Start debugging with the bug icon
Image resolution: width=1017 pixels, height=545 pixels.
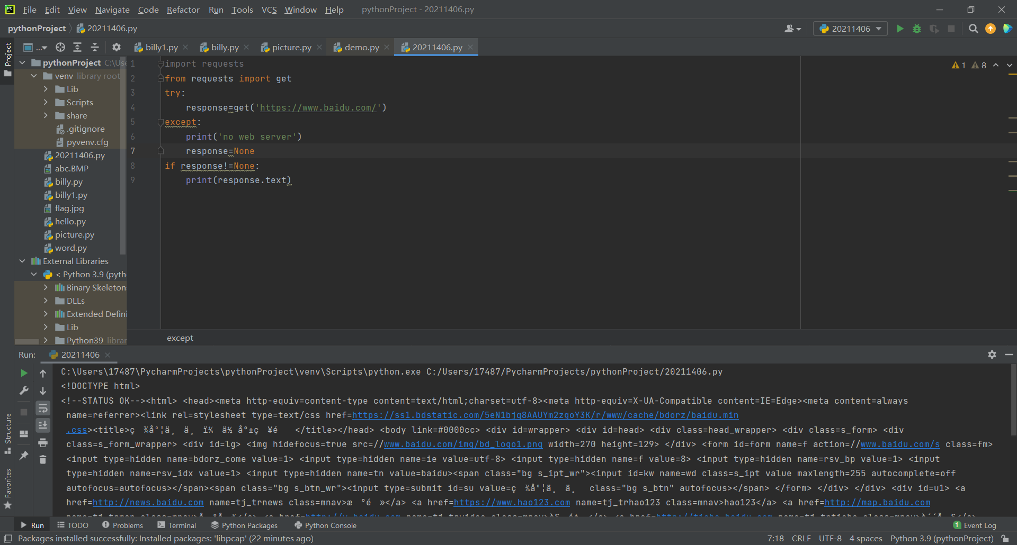point(917,29)
